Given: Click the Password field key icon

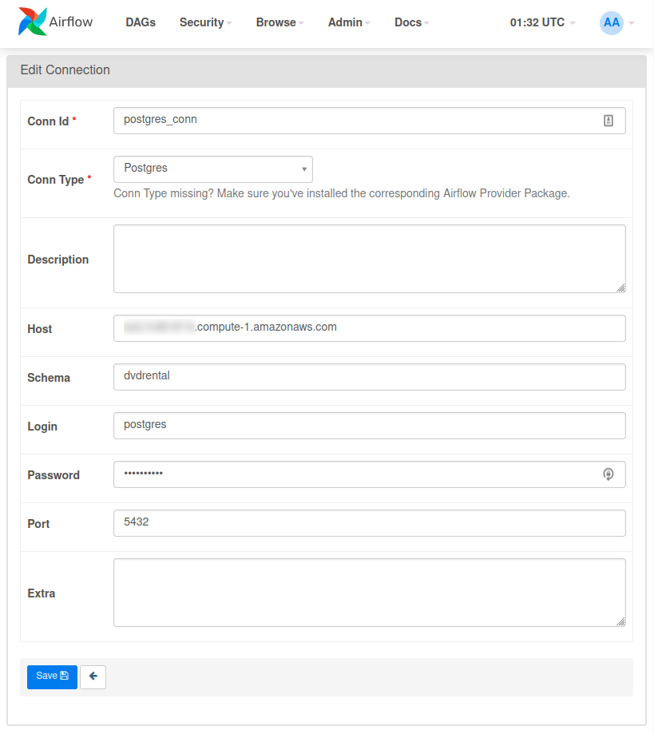Looking at the screenshot, I should point(608,474).
